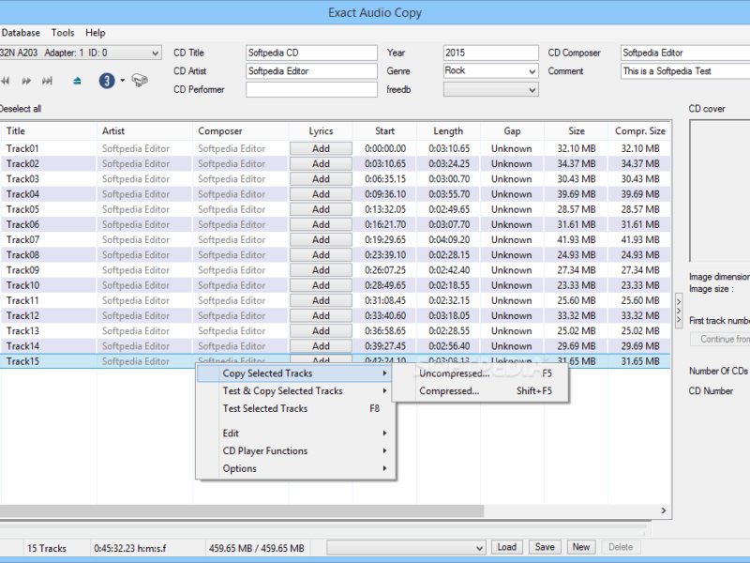The height and width of the screenshot is (563, 750).
Task: Click the fast forward playback icon
Action: coord(27,81)
